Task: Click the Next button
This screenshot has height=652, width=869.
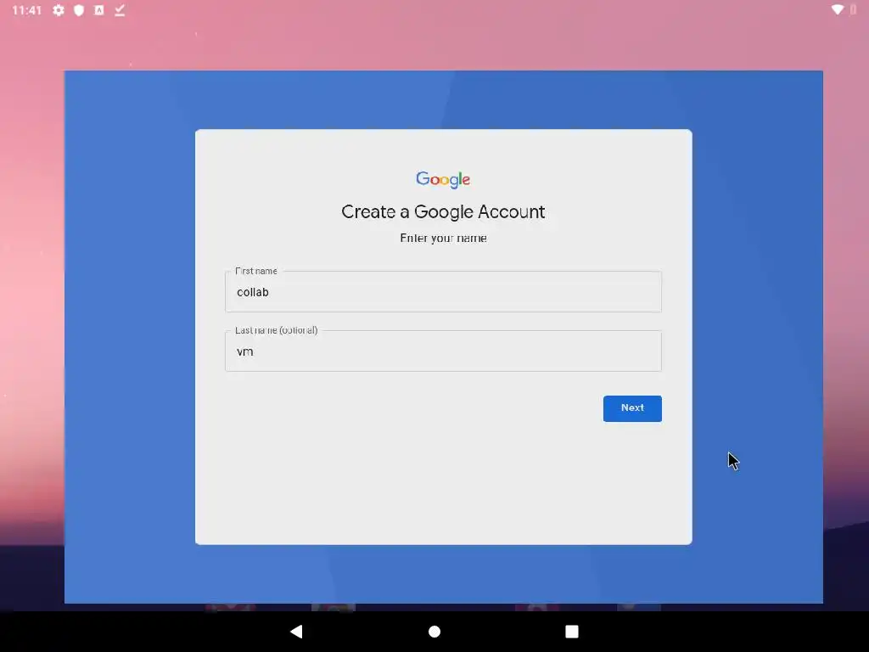Action: click(632, 408)
